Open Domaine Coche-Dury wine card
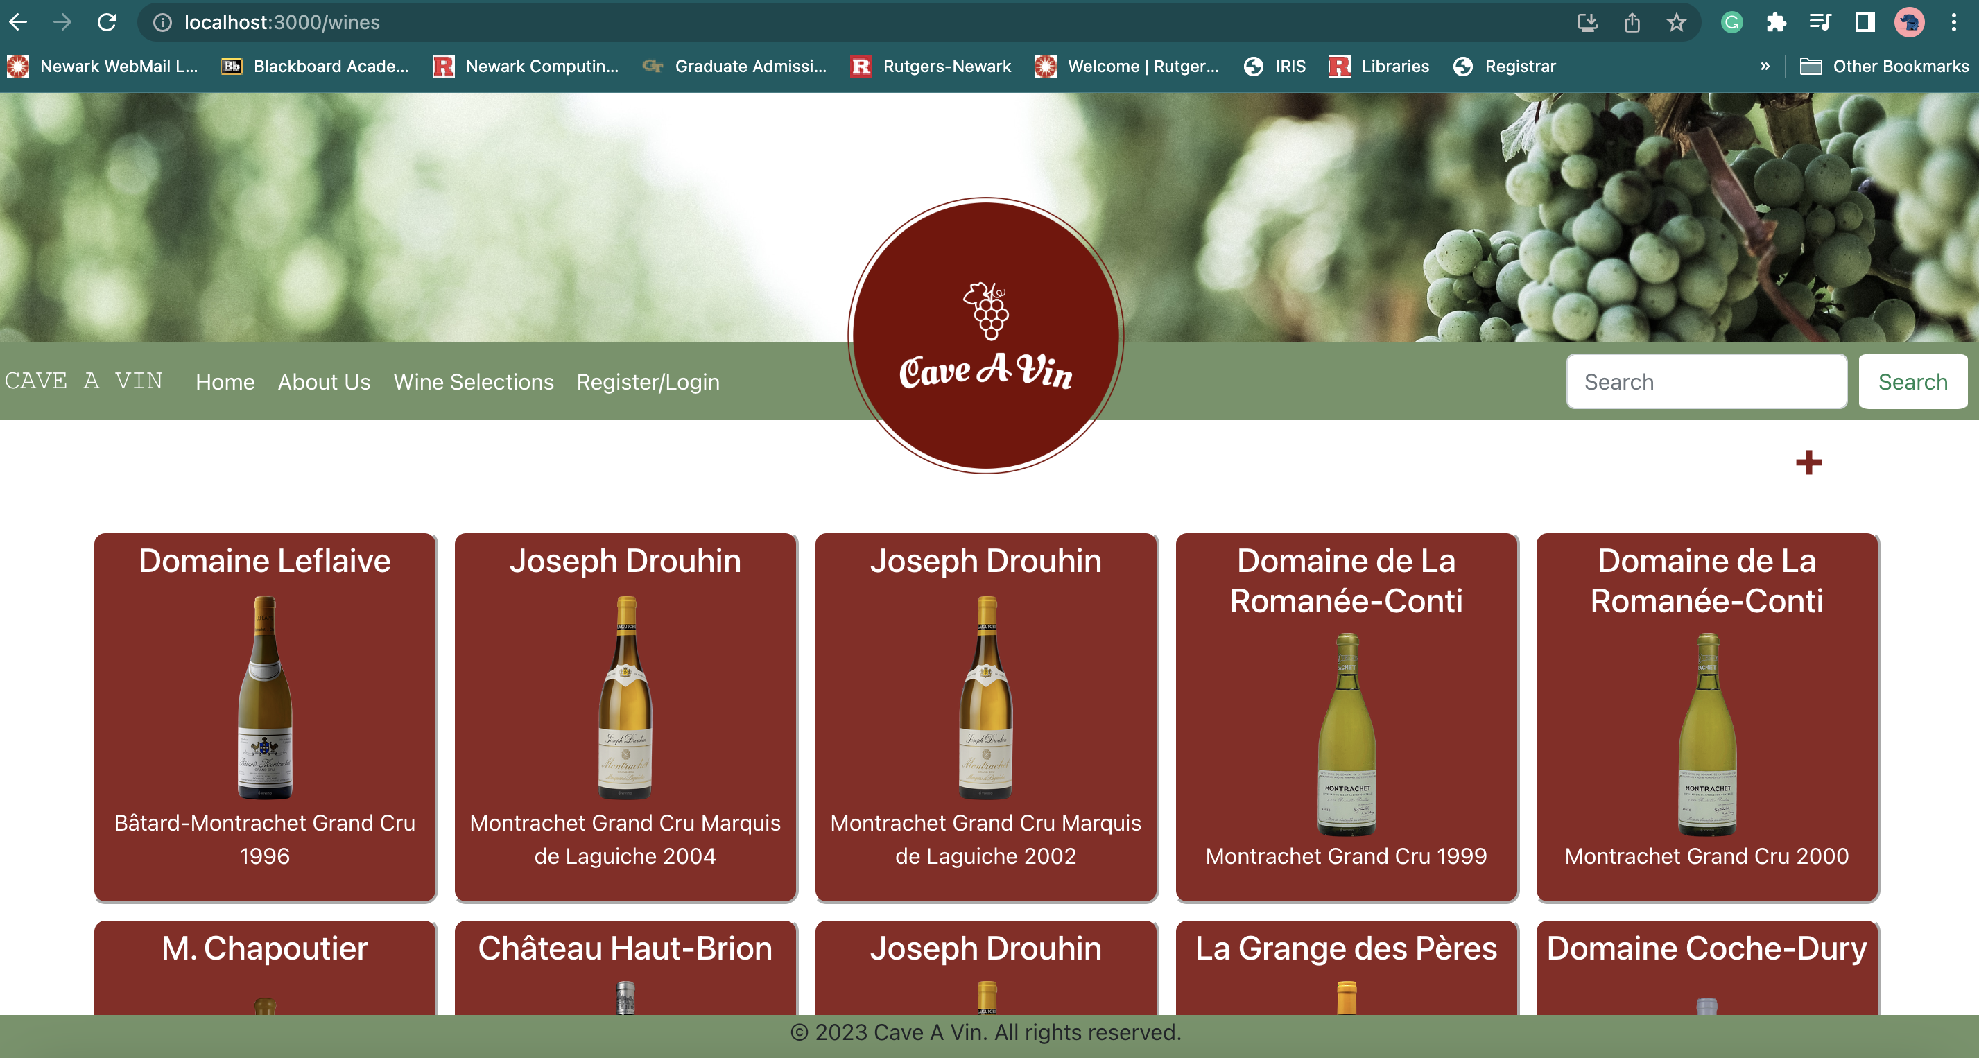 tap(1706, 966)
